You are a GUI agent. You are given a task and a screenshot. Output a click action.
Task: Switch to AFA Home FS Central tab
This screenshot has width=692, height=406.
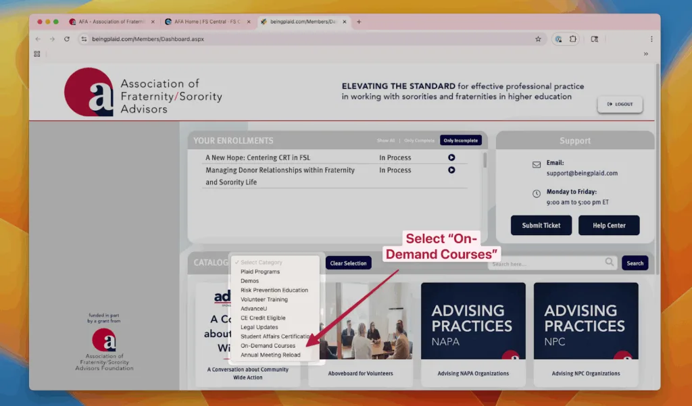coord(207,22)
